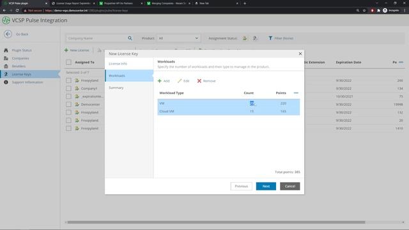Click the company search magnifier icon
Image resolution: width=409 pixels, height=230 pixels.
pos(130,38)
